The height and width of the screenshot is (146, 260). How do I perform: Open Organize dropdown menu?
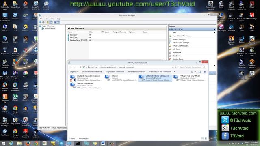(74, 72)
